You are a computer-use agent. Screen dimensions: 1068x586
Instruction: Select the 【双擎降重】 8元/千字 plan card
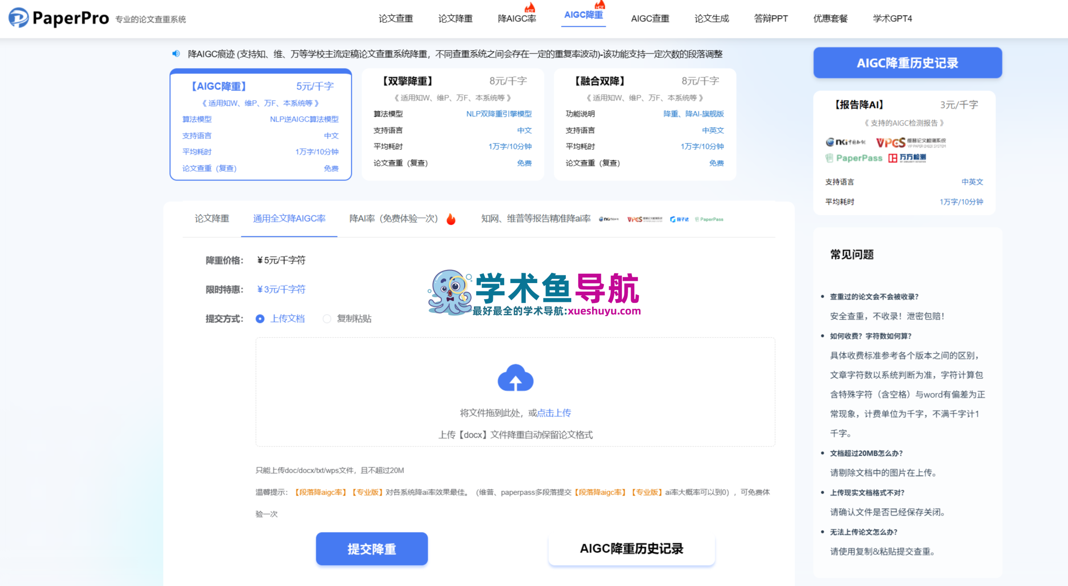[x=453, y=125]
